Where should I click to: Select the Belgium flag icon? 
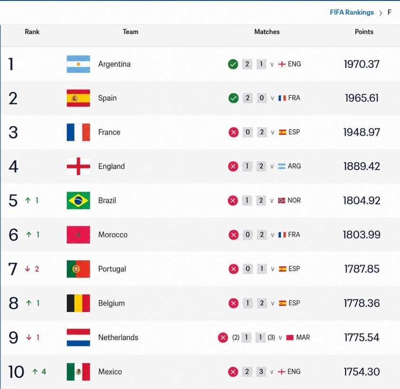[x=78, y=303]
